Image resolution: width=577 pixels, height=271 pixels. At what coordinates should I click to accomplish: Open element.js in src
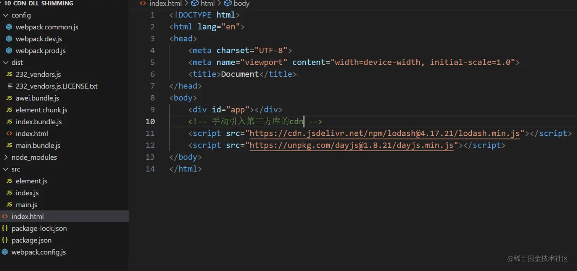[31, 181]
